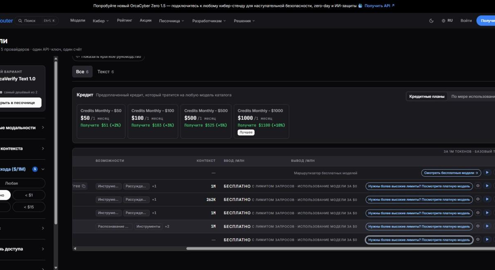Viewport: 495px width, 270px height.
Task: Click the play icon in the Распознавание row
Action: click(487, 226)
